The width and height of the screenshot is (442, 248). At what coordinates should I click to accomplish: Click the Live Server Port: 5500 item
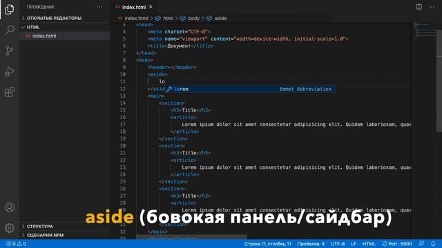point(397,244)
